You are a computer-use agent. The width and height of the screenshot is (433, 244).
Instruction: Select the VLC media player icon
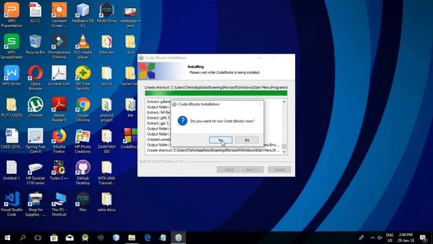pos(83,46)
